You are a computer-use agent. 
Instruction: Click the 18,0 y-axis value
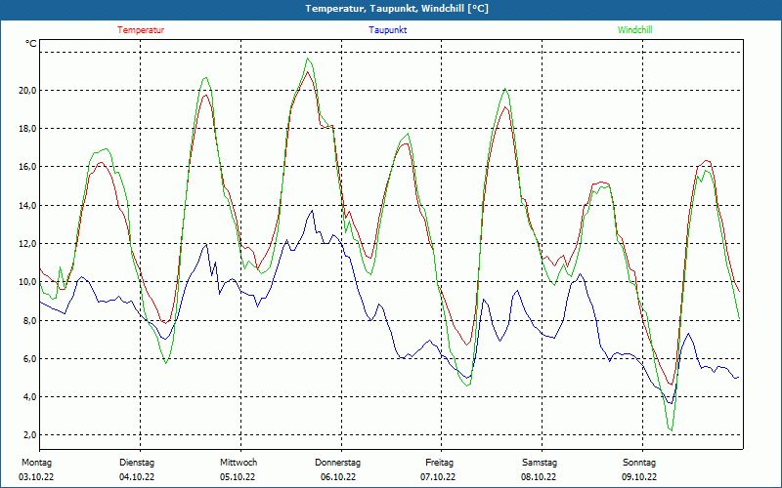(28, 129)
